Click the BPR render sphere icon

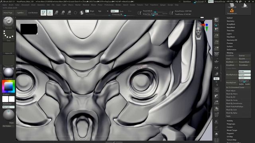point(216,20)
